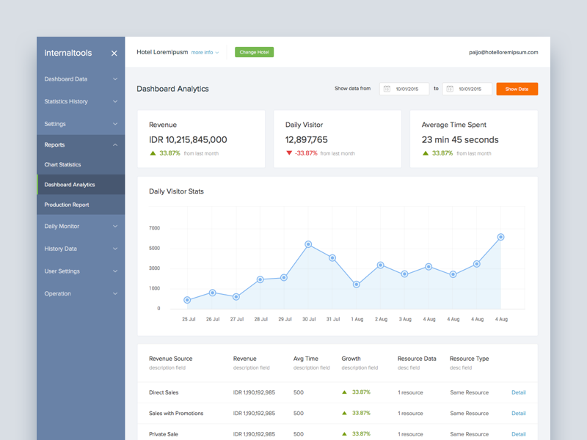Screen dimensions: 587x440
Task: Click the Direct Sales growth arrow icon
Action: pos(344,392)
